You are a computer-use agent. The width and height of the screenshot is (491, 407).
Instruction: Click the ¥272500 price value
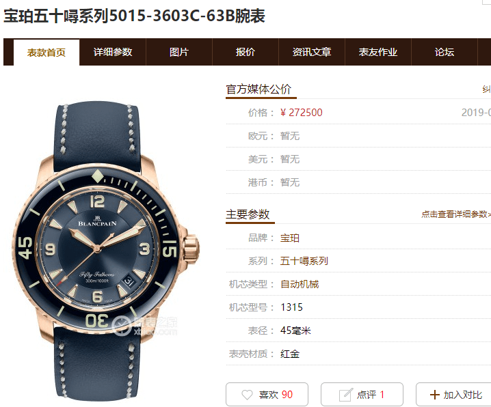point(302,113)
